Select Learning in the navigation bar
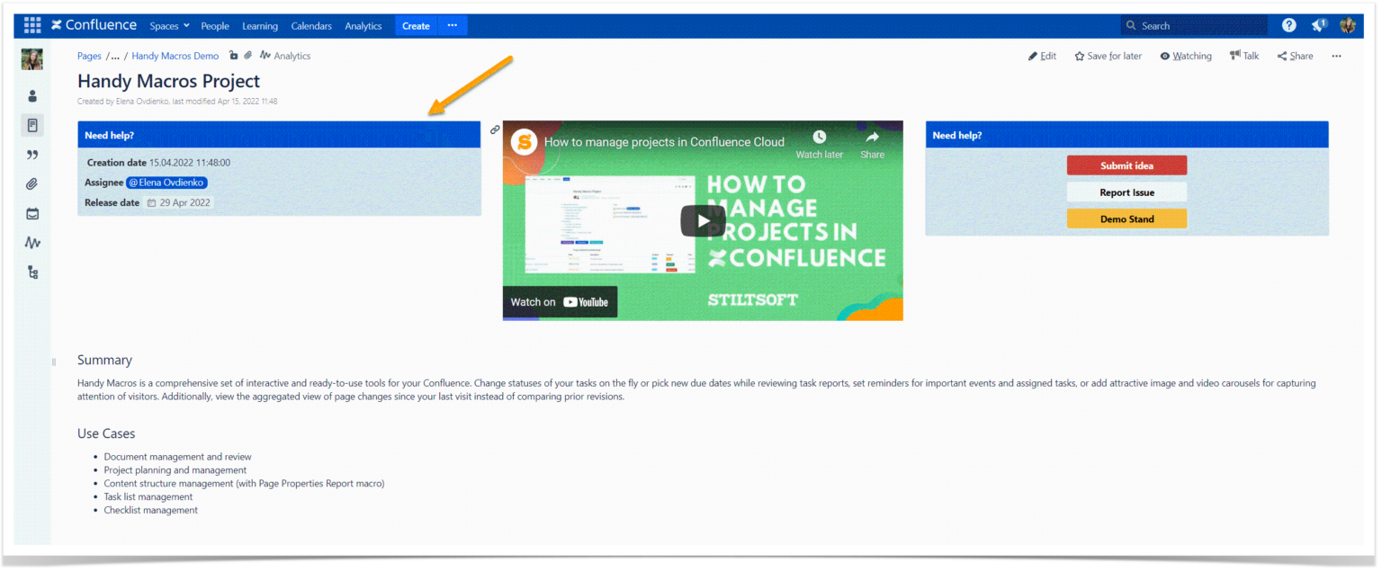The height and width of the screenshot is (571, 1382). (x=259, y=25)
